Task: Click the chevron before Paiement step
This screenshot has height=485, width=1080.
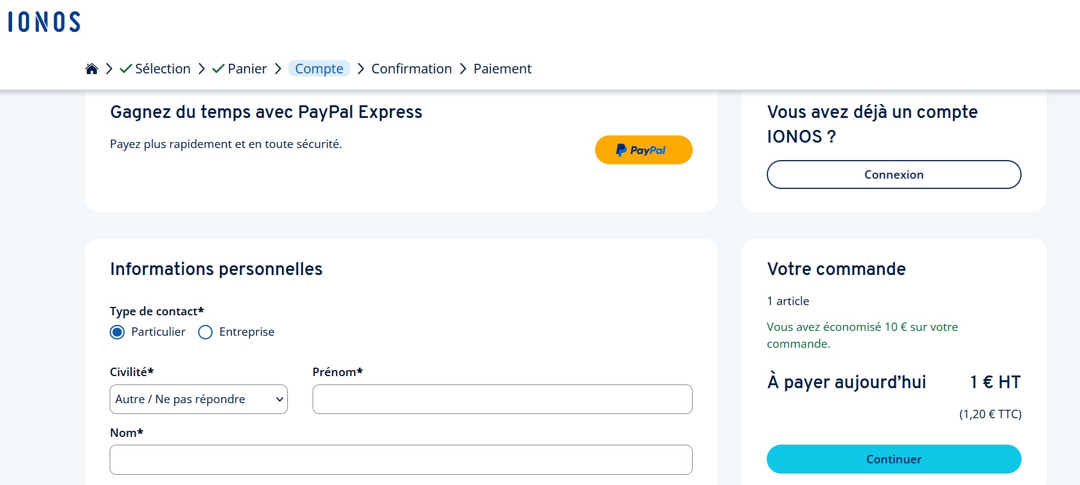Action: [x=463, y=69]
